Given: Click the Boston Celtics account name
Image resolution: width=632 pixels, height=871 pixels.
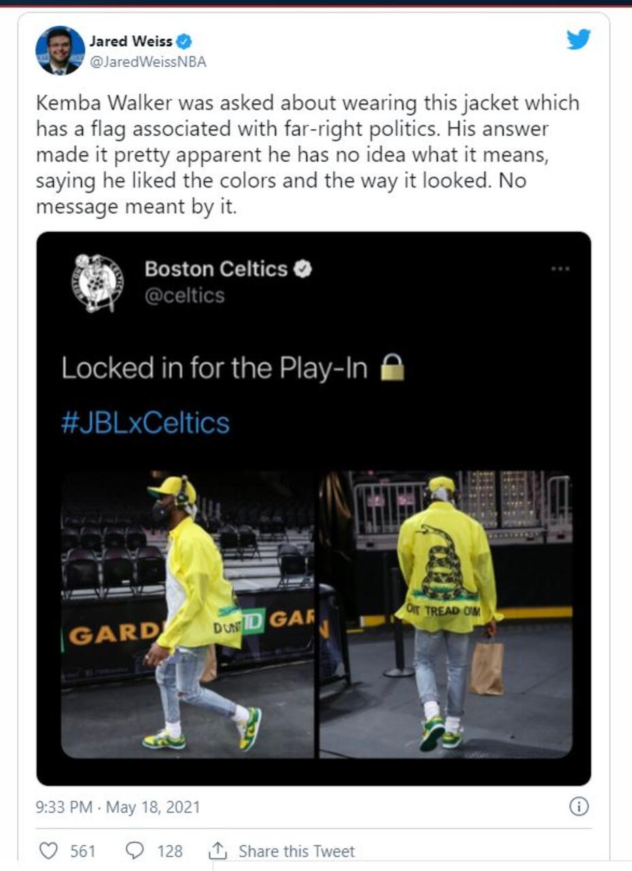Looking at the screenshot, I should coord(216,269).
